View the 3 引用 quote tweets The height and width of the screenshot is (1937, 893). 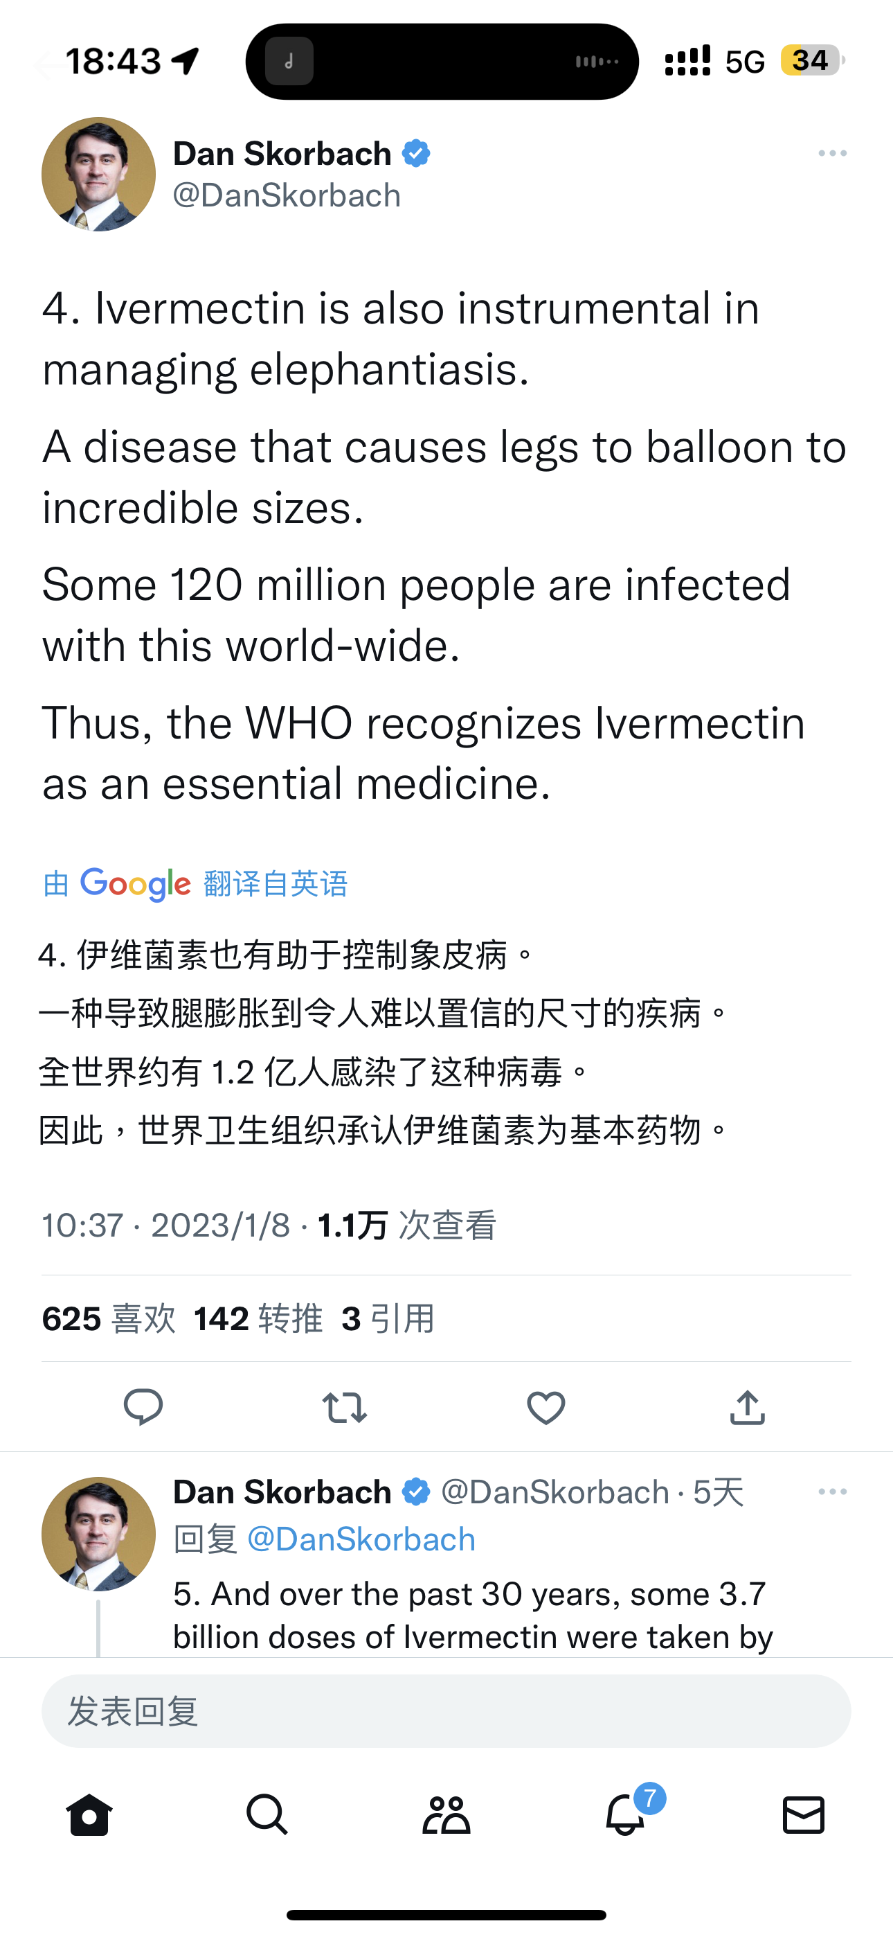(388, 1318)
